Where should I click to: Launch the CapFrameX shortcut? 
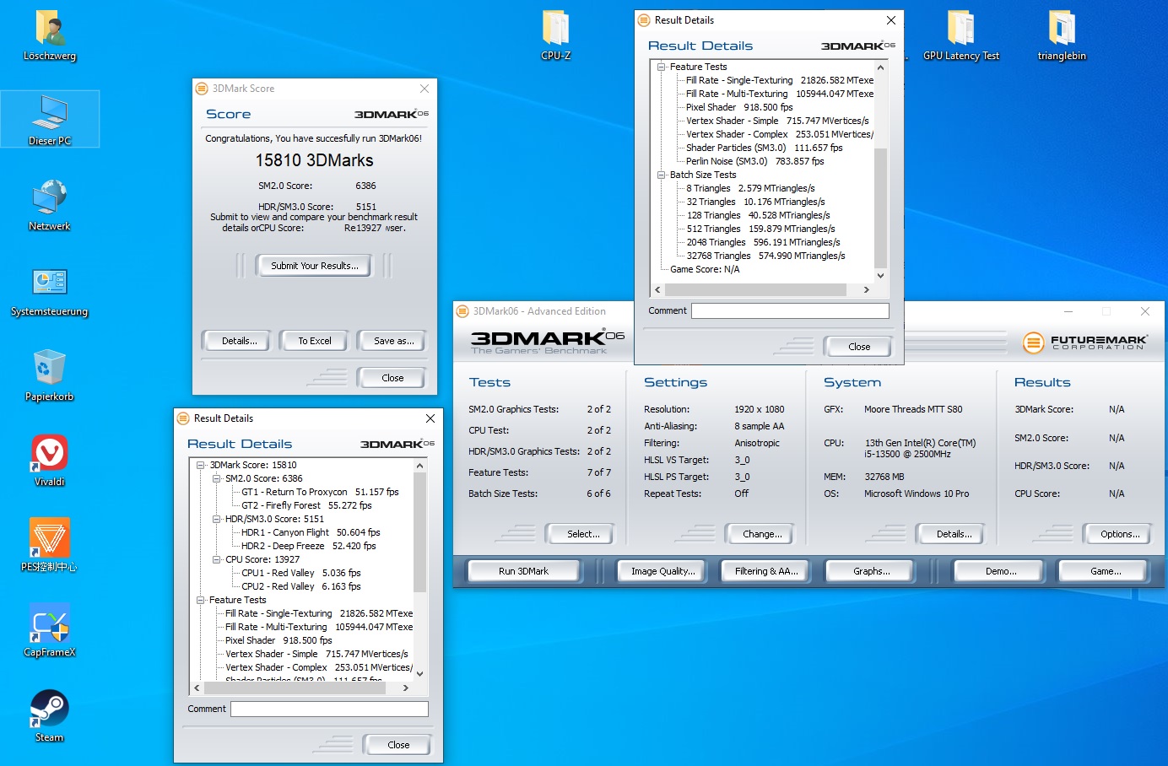click(x=50, y=630)
